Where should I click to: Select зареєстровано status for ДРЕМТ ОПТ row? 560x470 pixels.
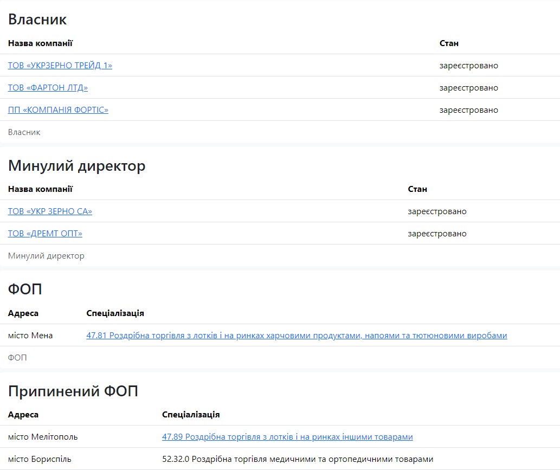(x=437, y=234)
